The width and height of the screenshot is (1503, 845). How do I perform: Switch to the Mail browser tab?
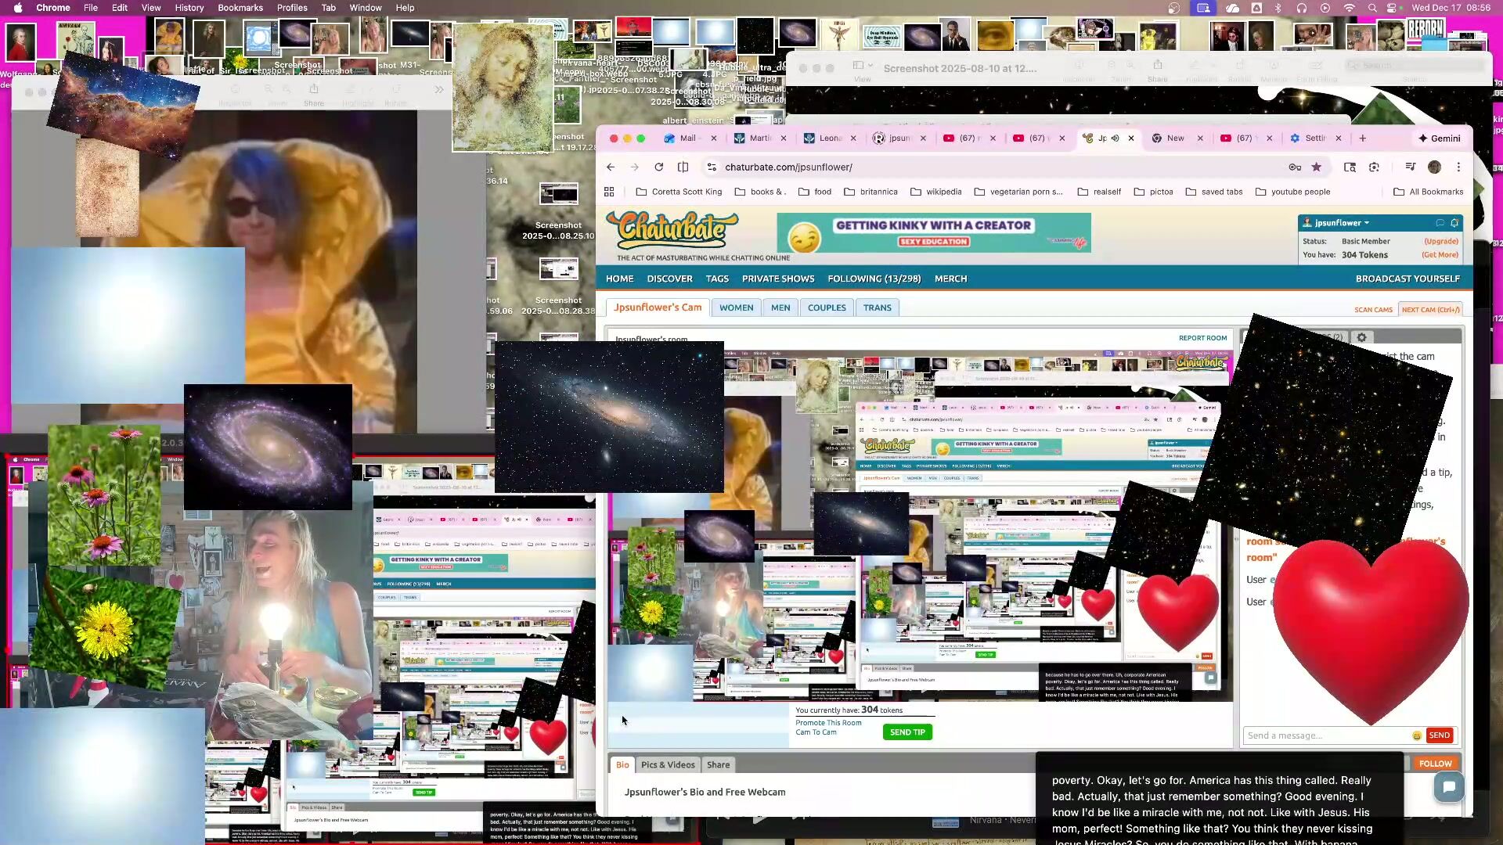pos(690,138)
